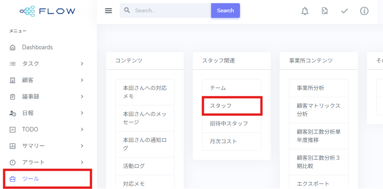The height and width of the screenshot is (189, 383).
Task: Click the FLOW logo
Action: pos(48,11)
